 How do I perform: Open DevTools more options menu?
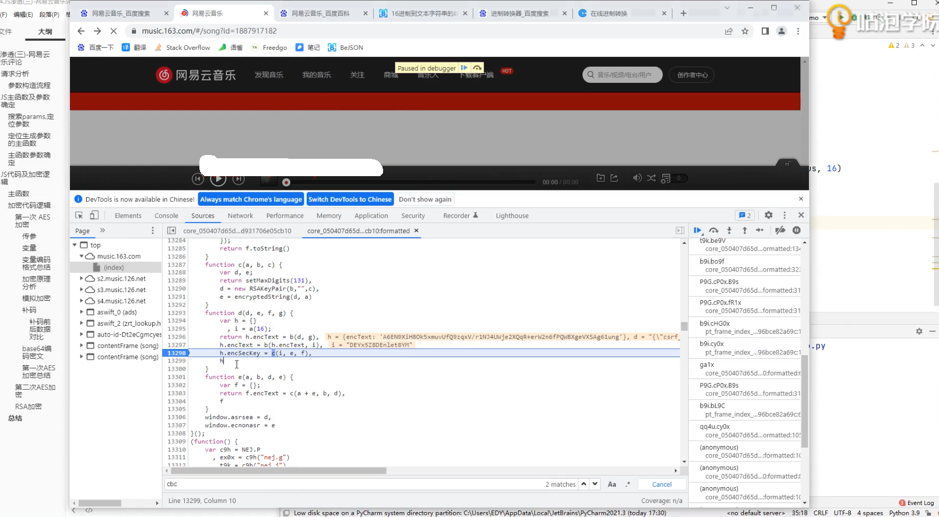pyautogui.click(x=784, y=215)
